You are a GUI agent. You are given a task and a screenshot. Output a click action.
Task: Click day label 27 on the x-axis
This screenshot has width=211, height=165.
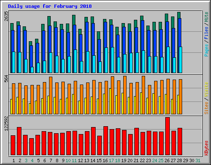(x=173, y=160)
